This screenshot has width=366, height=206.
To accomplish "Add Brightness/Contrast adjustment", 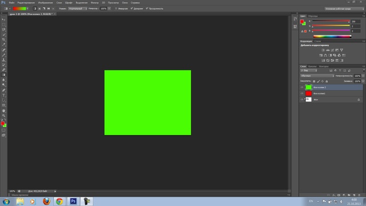I will click(x=323, y=50).
